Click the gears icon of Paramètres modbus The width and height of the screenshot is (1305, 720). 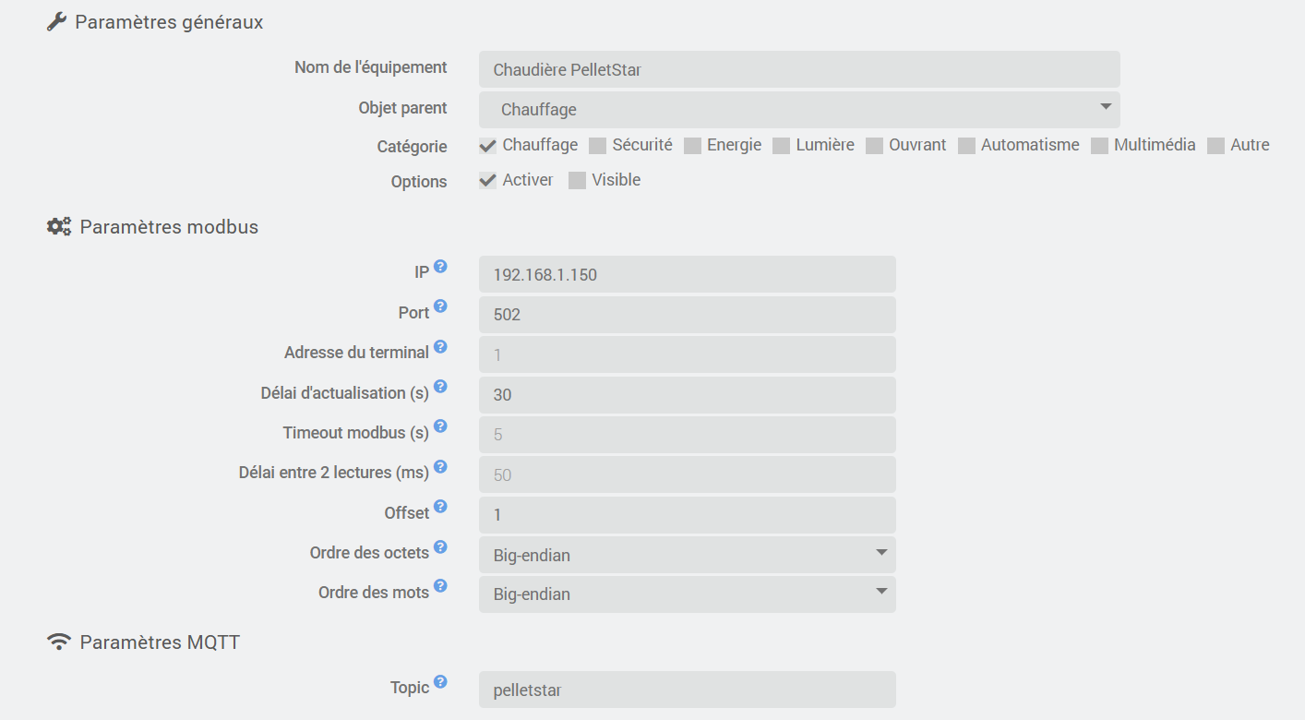(x=59, y=226)
